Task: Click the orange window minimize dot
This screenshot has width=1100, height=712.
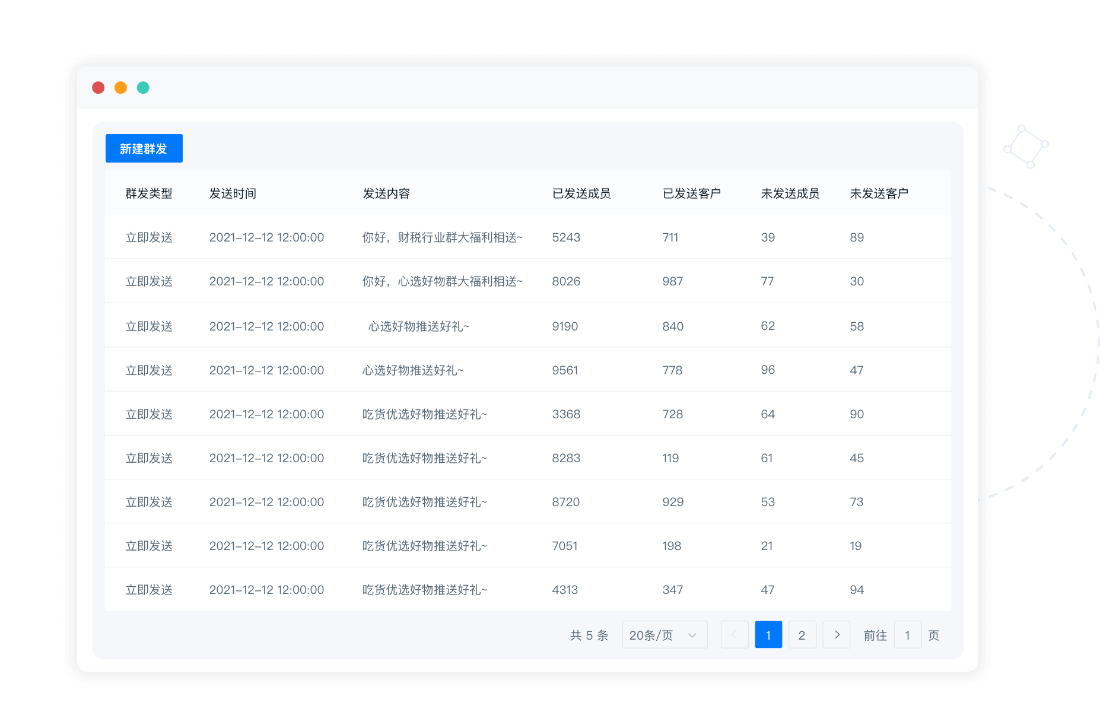Action: [120, 88]
